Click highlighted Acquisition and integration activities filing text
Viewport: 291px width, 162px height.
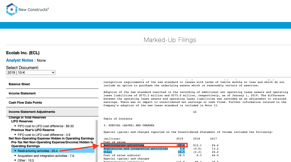click(135, 149)
